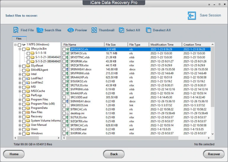The image size is (228, 162).
Task: Check the 1 NTFS (Windows) root checkbox
Action: click(x=20, y=45)
